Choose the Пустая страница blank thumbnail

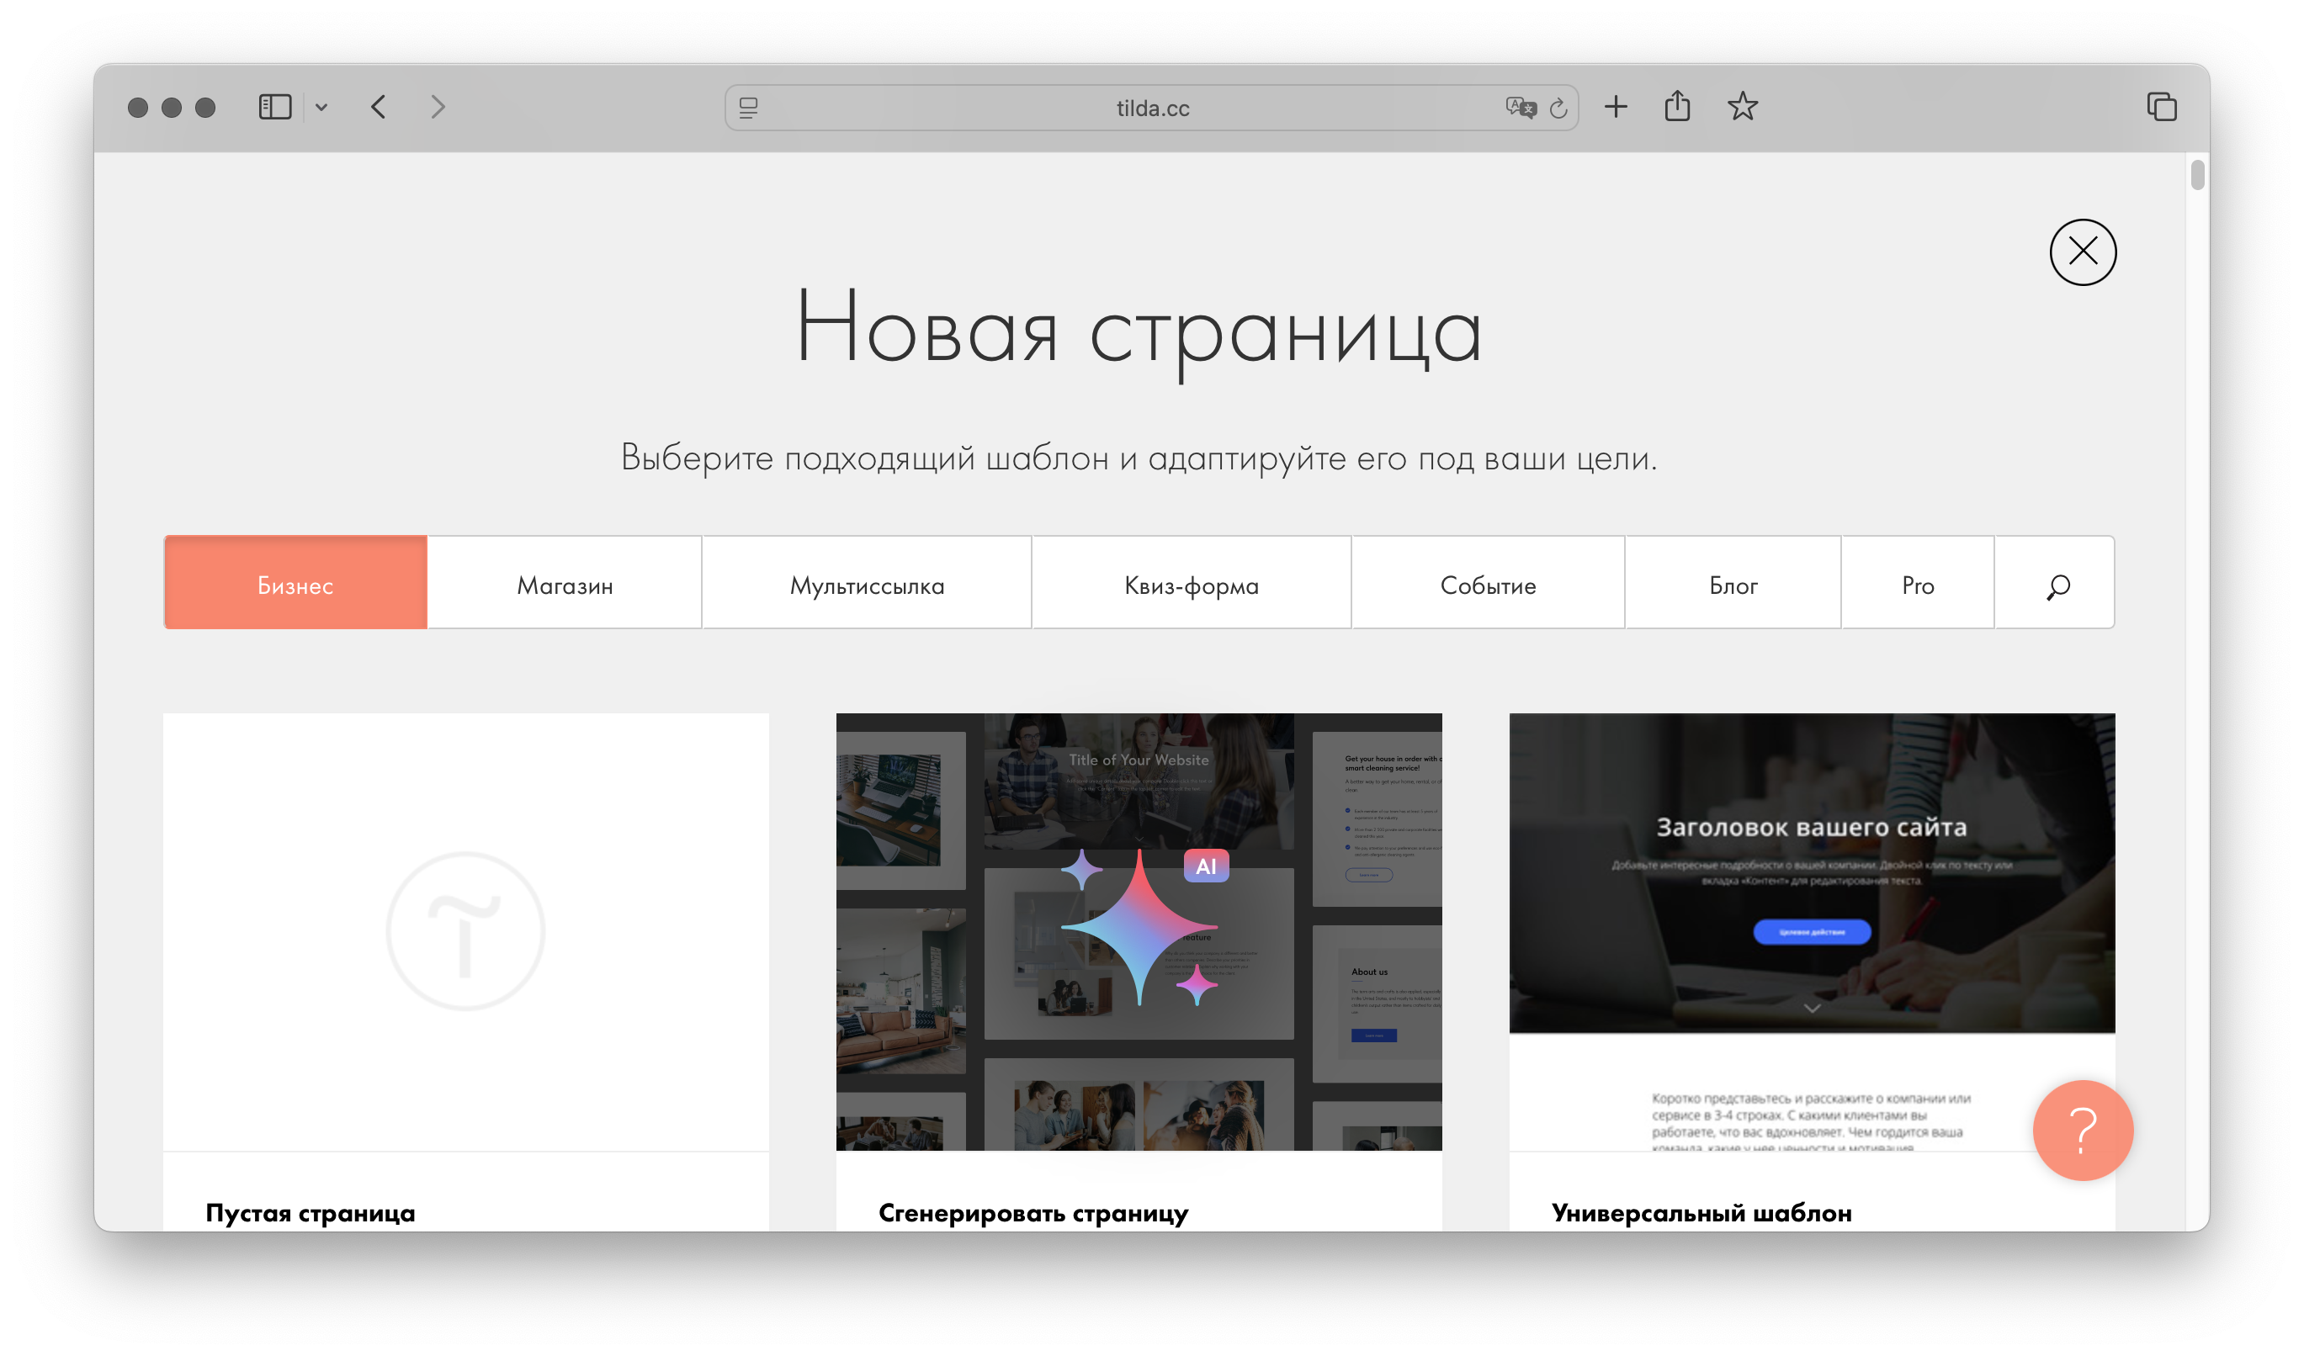(x=466, y=931)
